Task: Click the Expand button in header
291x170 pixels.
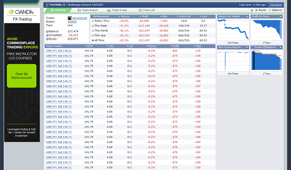Action: (276, 5)
